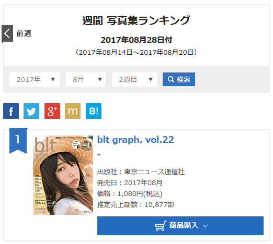Click the 商品購入 purchase button

180,226
